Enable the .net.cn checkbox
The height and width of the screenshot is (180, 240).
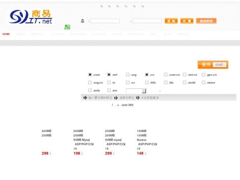point(185,75)
